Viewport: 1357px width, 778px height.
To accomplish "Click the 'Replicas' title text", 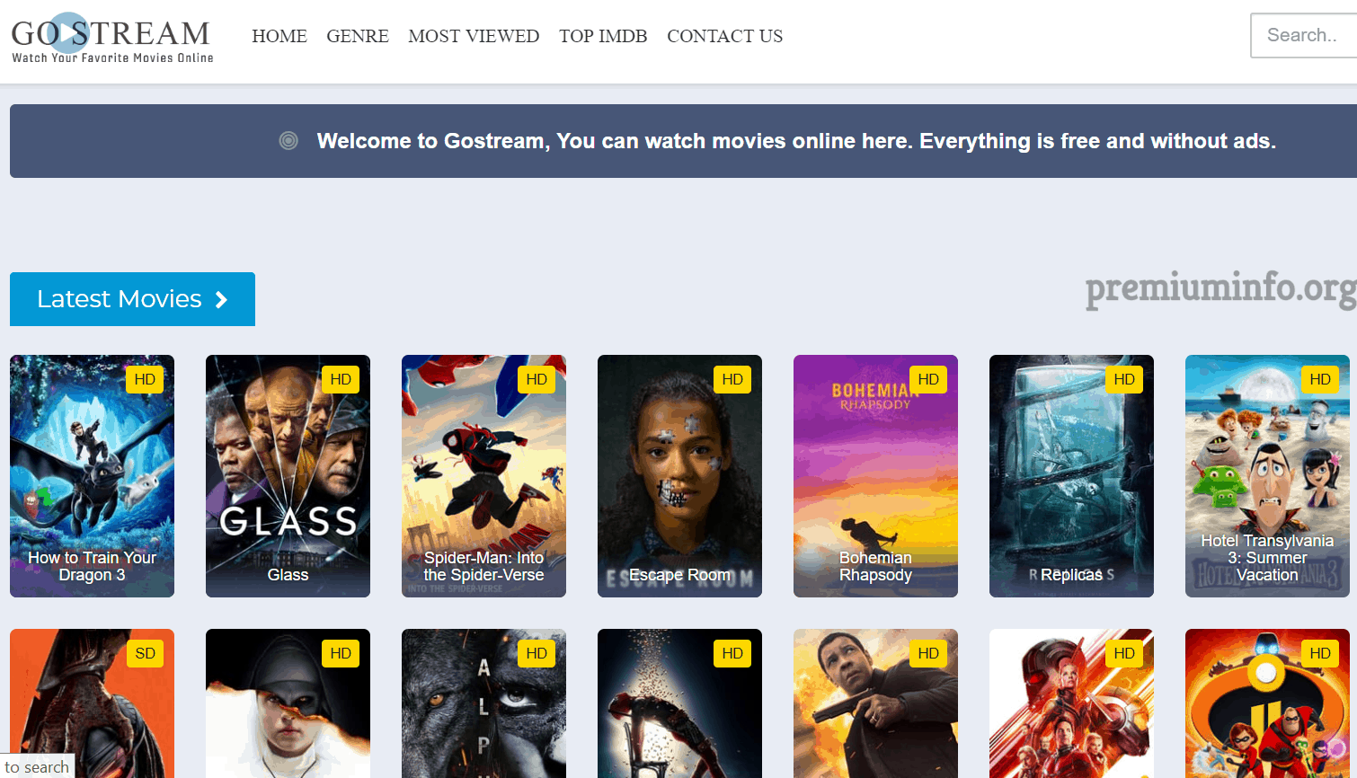I will coord(1071,575).
